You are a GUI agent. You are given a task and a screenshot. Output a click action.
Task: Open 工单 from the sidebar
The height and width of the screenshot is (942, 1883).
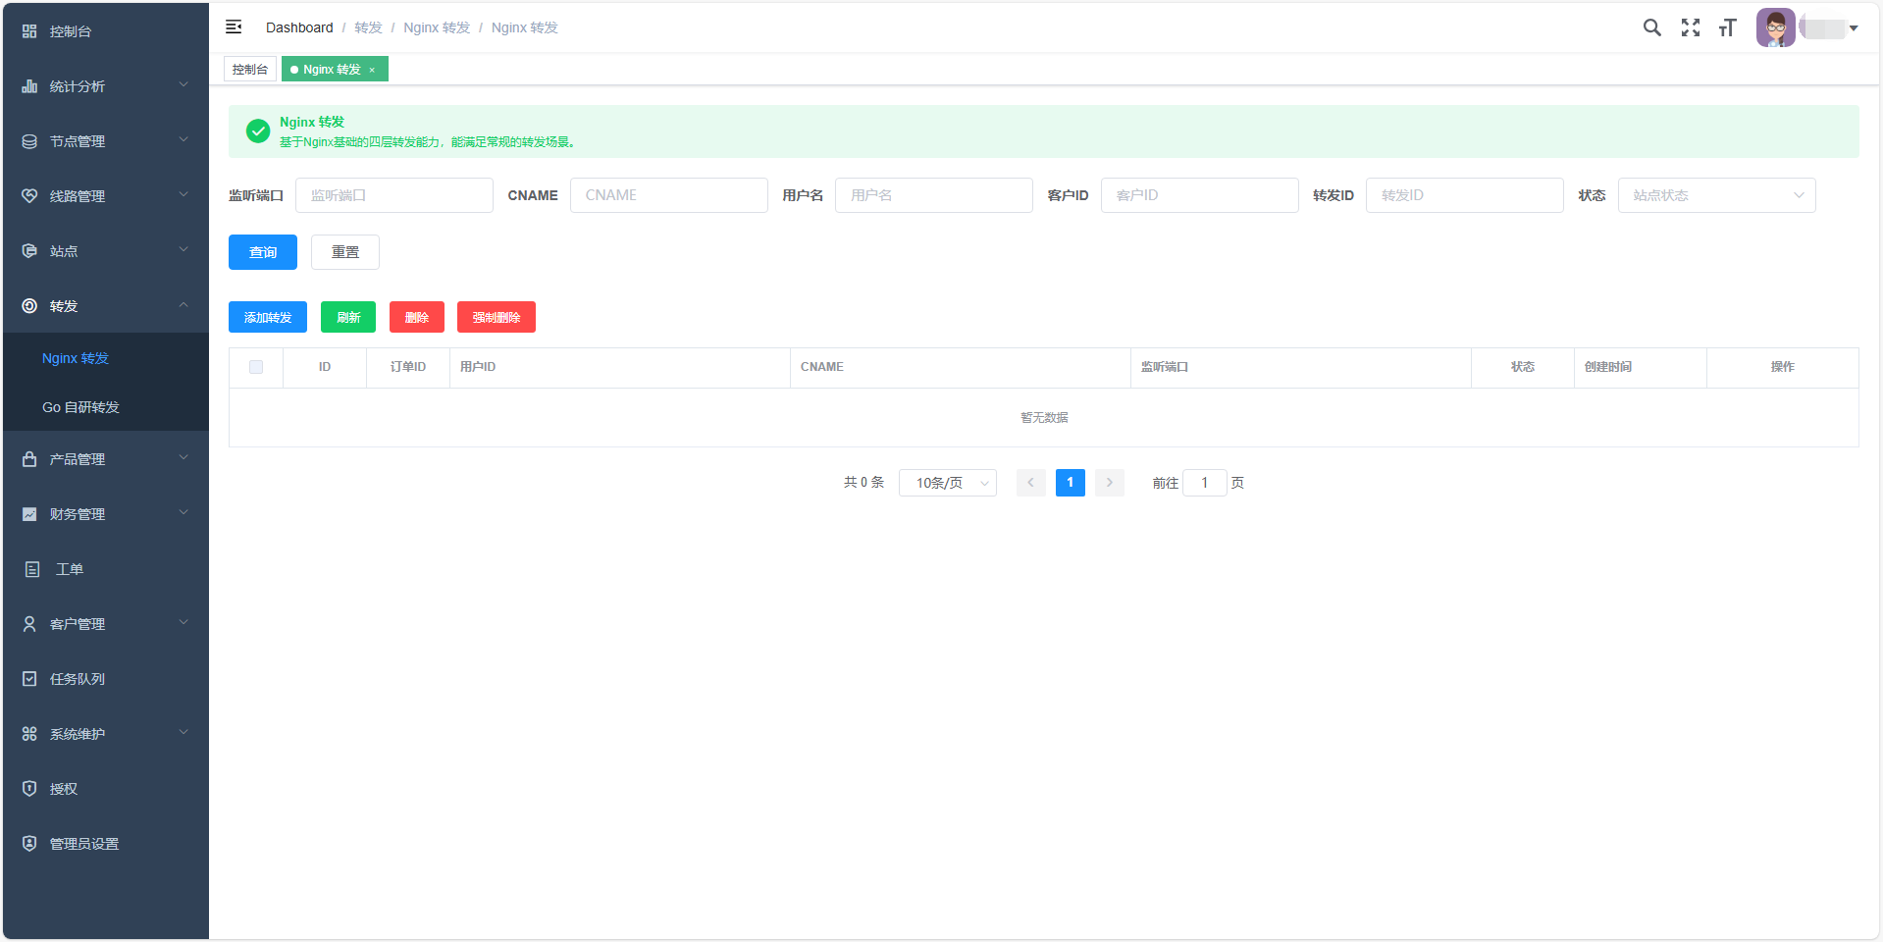pyautogui.click(x=69, y=569)
